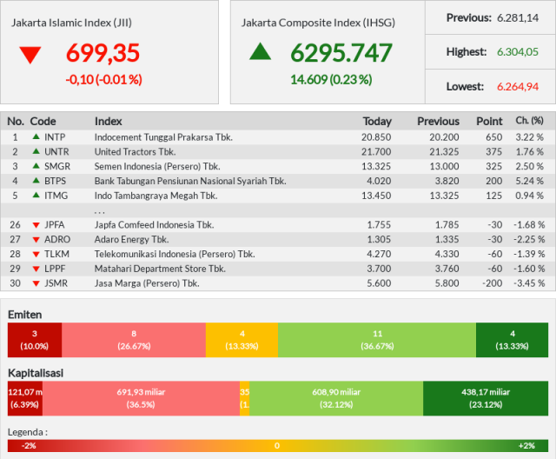Click the dark red Emiten segment 3 (10.0%)

click(x=35, y=340)
